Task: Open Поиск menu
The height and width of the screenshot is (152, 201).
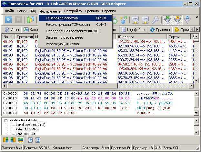Action: point(22,11)
